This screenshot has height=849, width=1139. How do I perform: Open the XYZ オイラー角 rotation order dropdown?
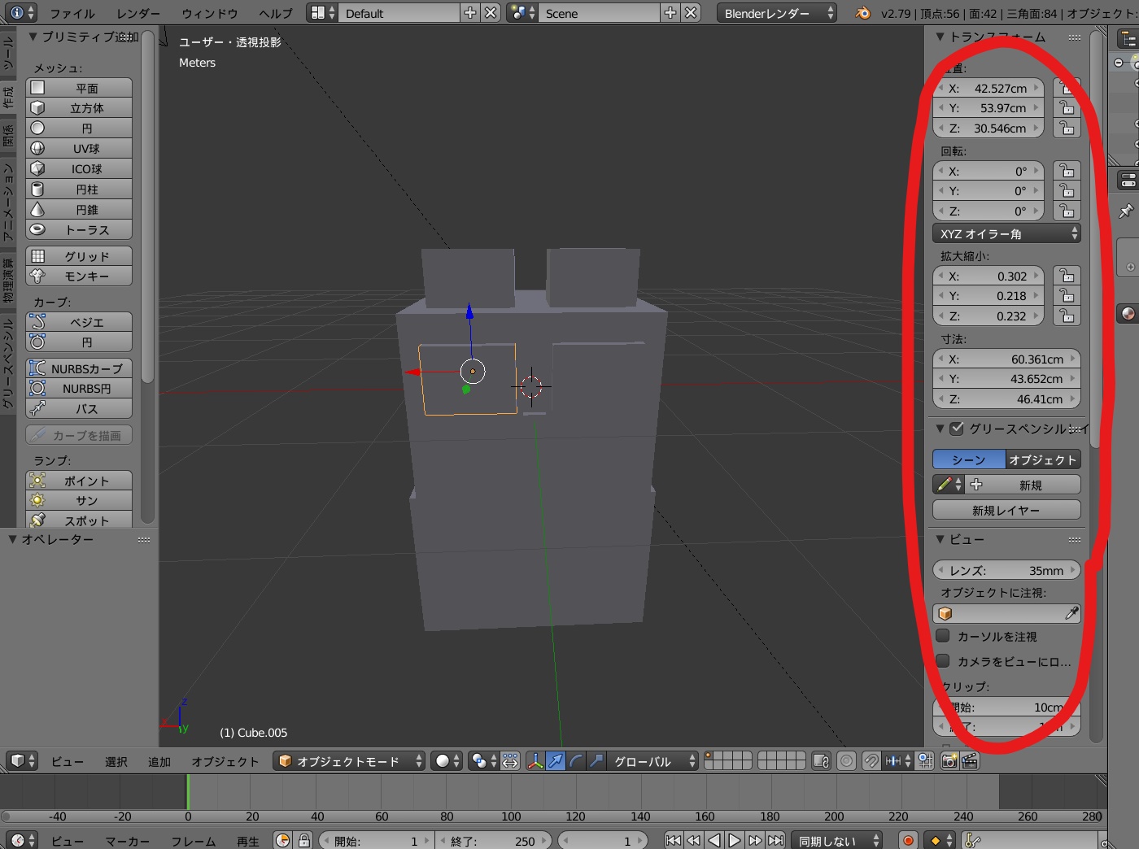coord(1006,233)
